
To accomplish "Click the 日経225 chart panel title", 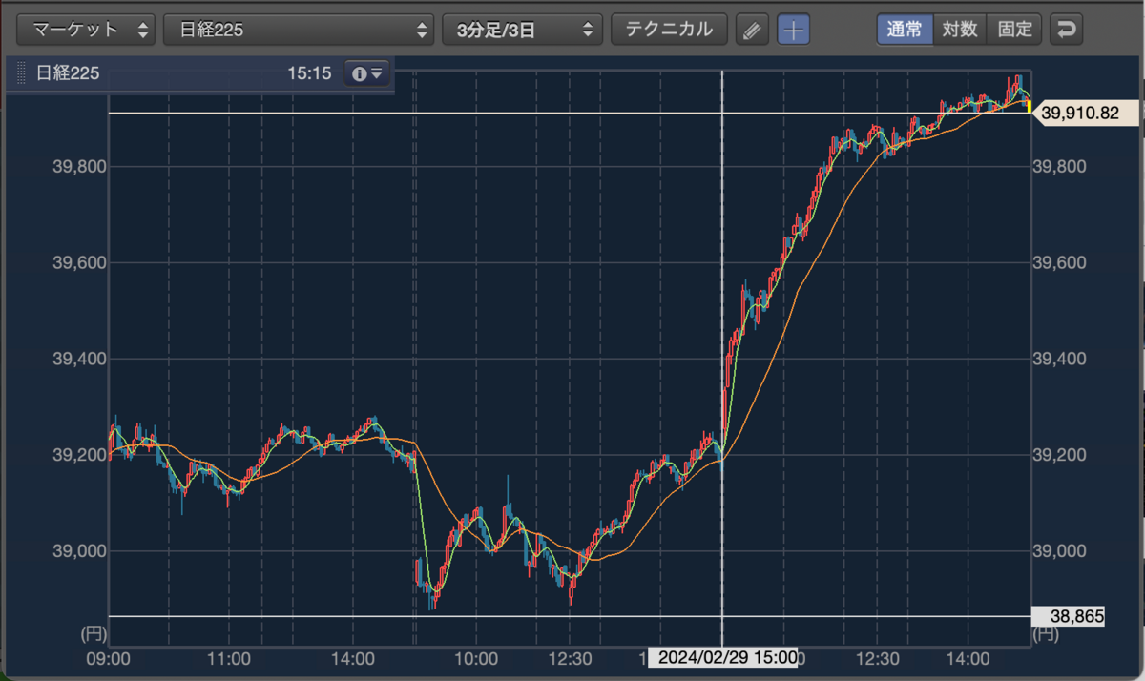I will point(68,73).
